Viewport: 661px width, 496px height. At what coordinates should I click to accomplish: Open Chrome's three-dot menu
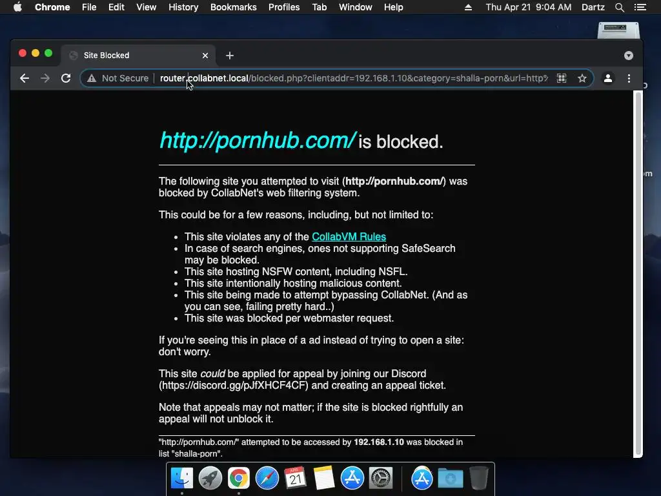click(x=629, y=78)
